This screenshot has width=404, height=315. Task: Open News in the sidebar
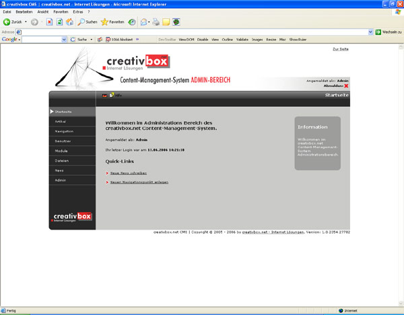(x=72, y=170)
